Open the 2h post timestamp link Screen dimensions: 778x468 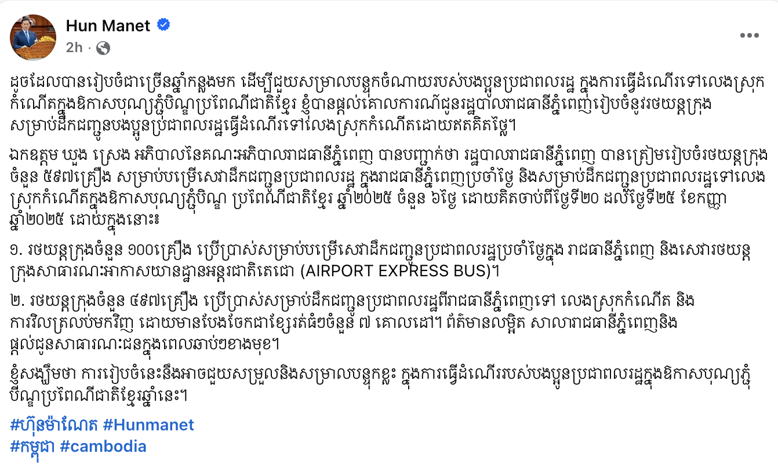[x=74, y=47]
